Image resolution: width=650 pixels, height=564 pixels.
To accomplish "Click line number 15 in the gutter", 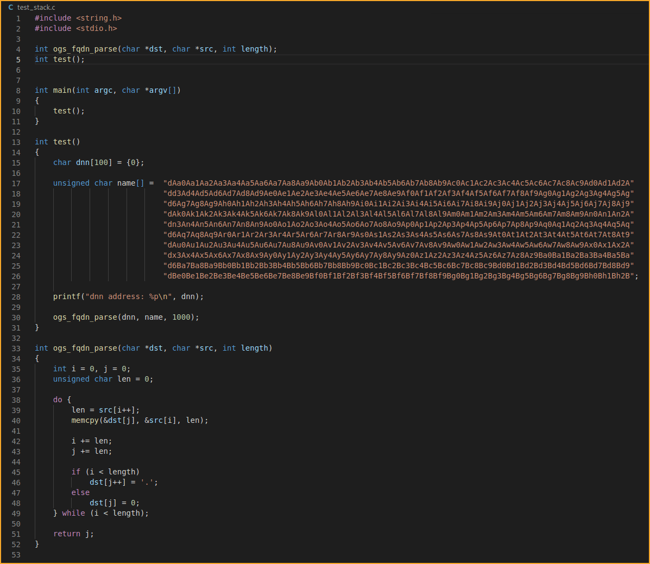I will click(16, 163).
